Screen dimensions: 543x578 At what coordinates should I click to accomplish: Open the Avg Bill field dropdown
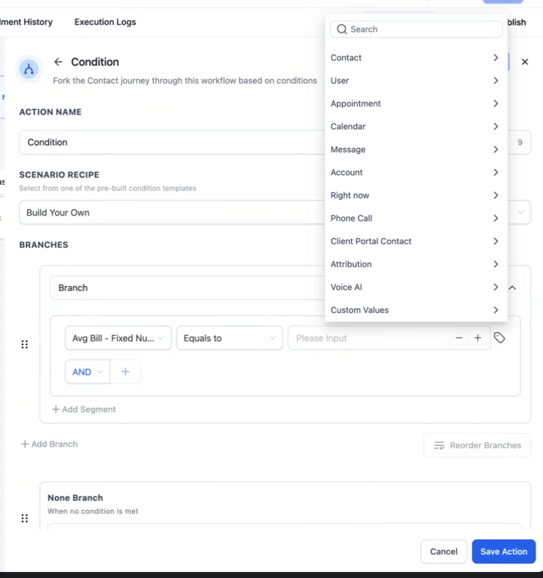[x=118, y=338]
